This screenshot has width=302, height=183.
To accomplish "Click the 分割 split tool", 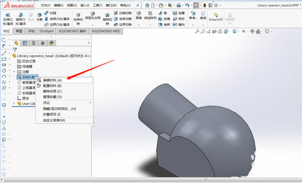I will click(x=40, y=17).
